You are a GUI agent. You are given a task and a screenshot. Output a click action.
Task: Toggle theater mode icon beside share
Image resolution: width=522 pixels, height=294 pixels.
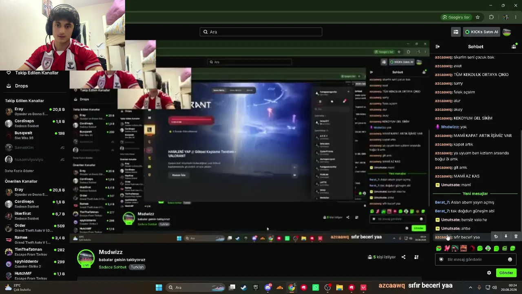click(416, 257)
